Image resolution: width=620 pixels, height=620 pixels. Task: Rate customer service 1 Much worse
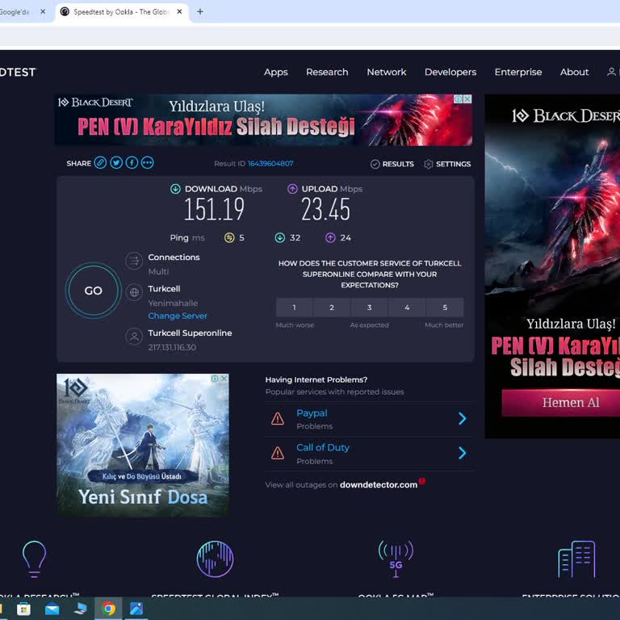point(294,308)
